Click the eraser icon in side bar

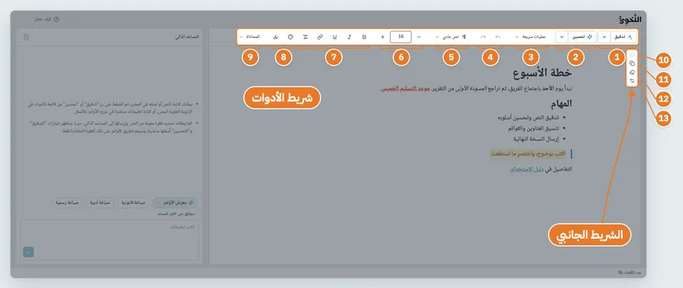tap(632, 72)
